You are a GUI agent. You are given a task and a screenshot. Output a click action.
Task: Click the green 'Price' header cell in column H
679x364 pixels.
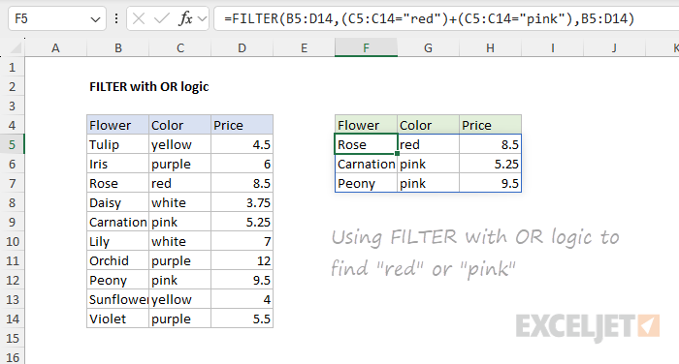pos(490,125)
